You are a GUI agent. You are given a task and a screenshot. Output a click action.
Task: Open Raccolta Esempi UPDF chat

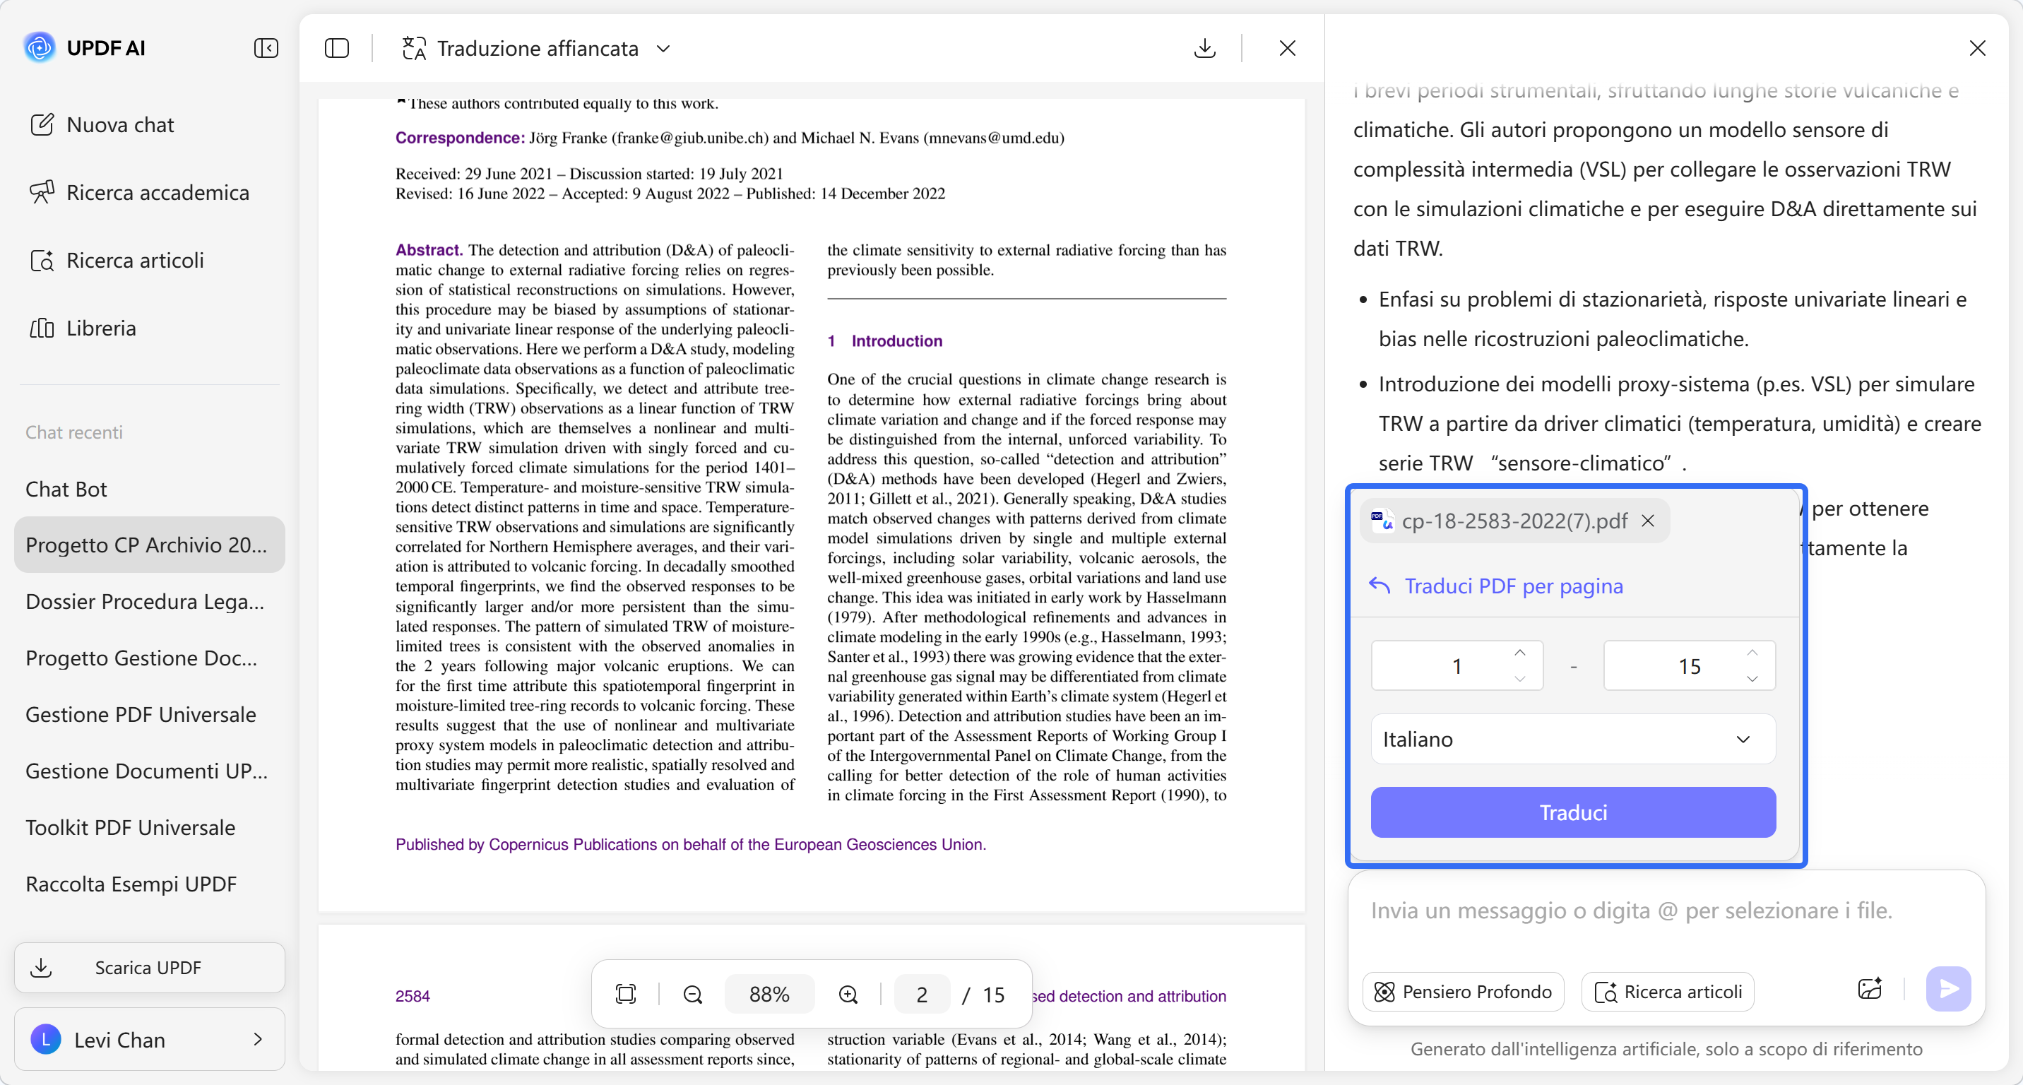[x=149, y=884]
